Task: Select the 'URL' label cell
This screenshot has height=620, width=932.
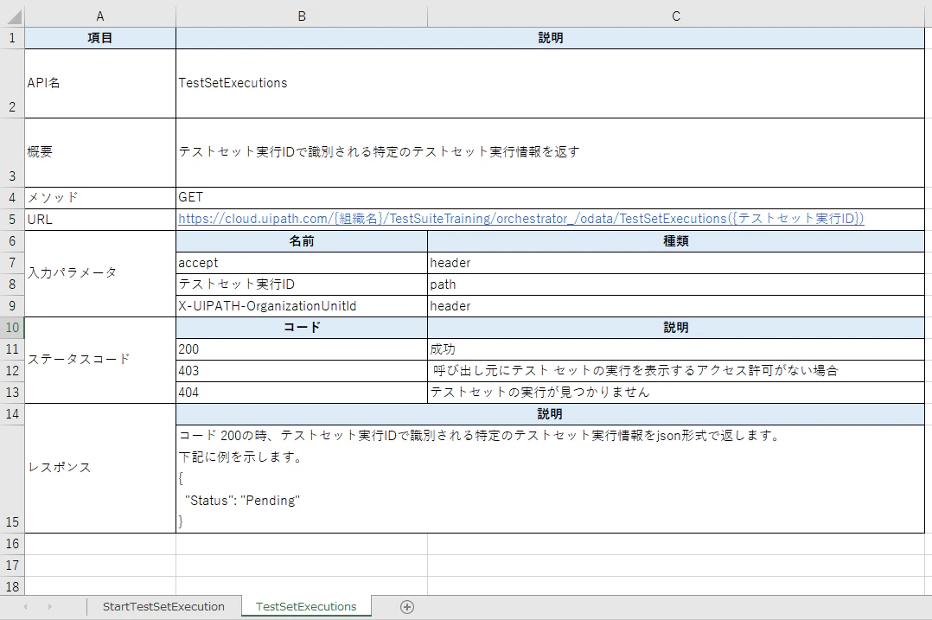Action: [100, 220]
